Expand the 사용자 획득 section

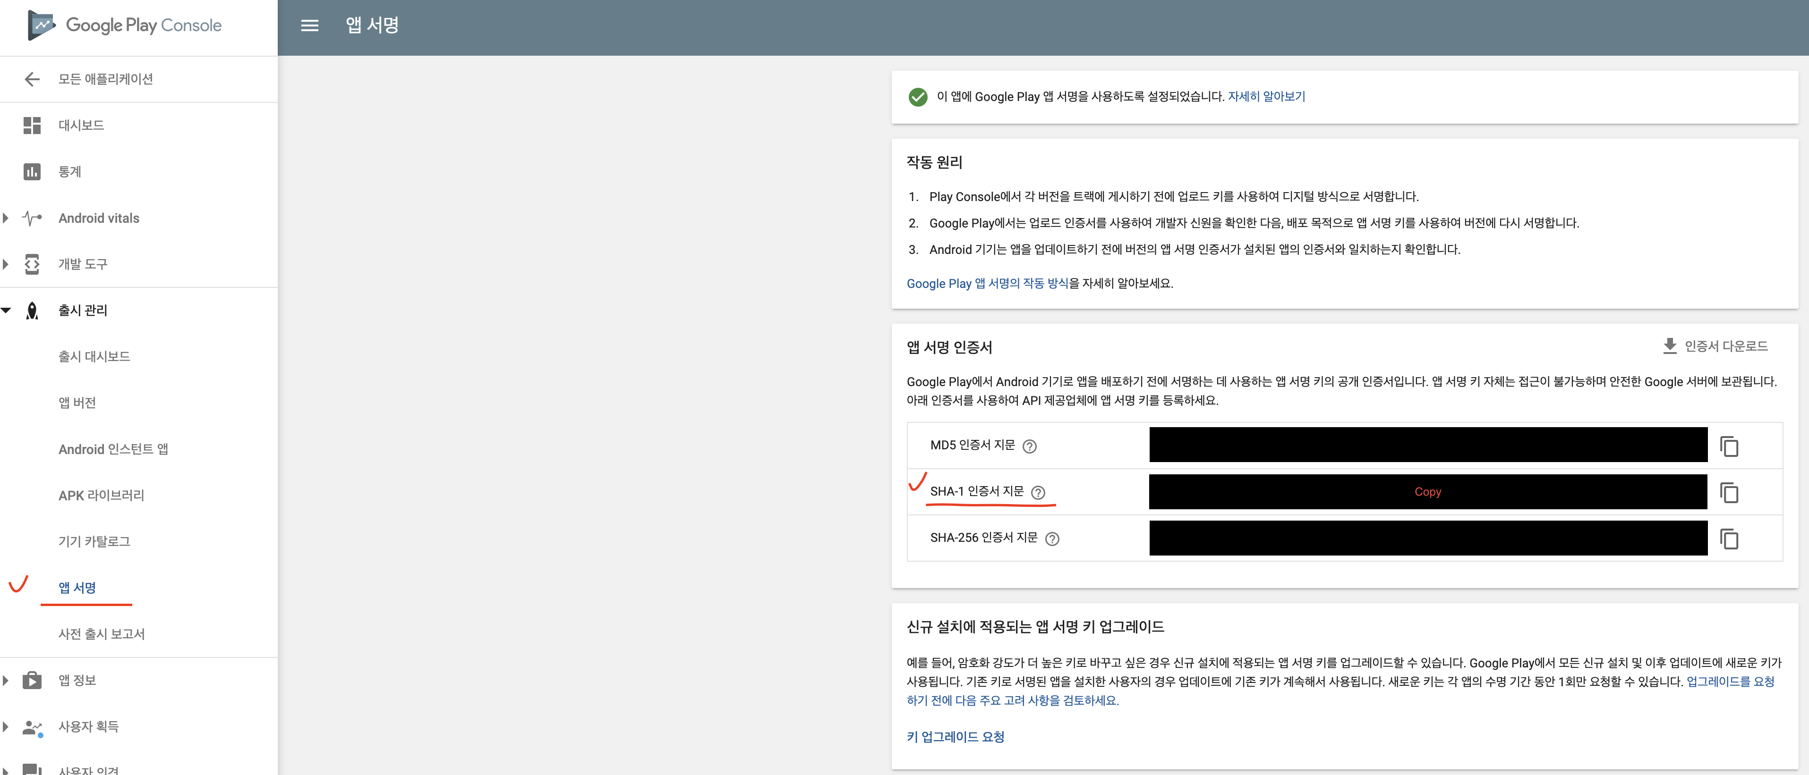click(x=6, y=727)
